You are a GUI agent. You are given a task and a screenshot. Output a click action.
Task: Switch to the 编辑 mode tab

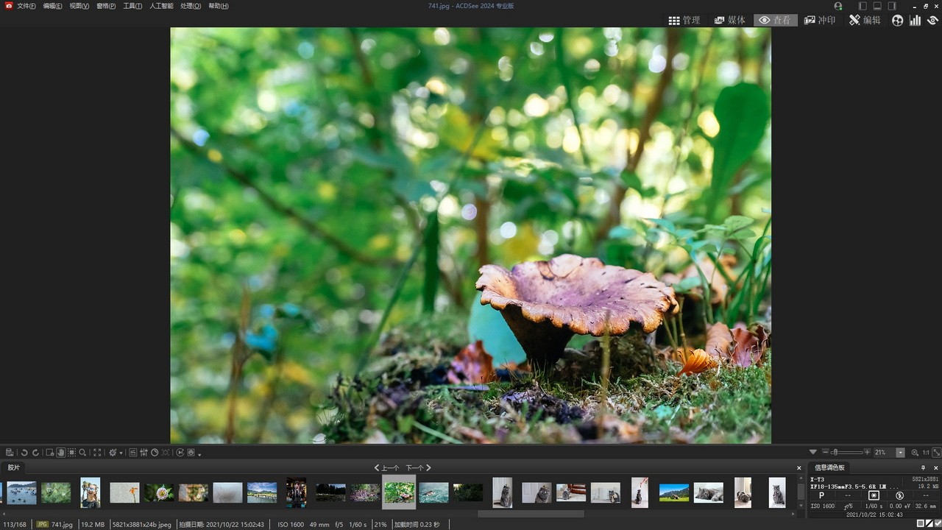click(x=865, y=21)
